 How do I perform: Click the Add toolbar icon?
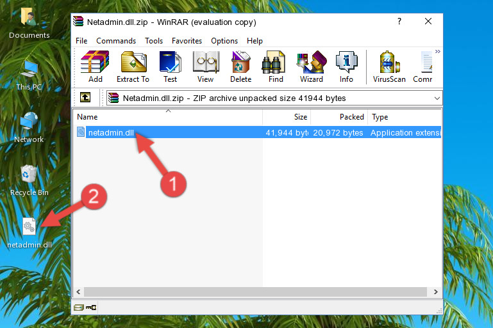[95, 66]
